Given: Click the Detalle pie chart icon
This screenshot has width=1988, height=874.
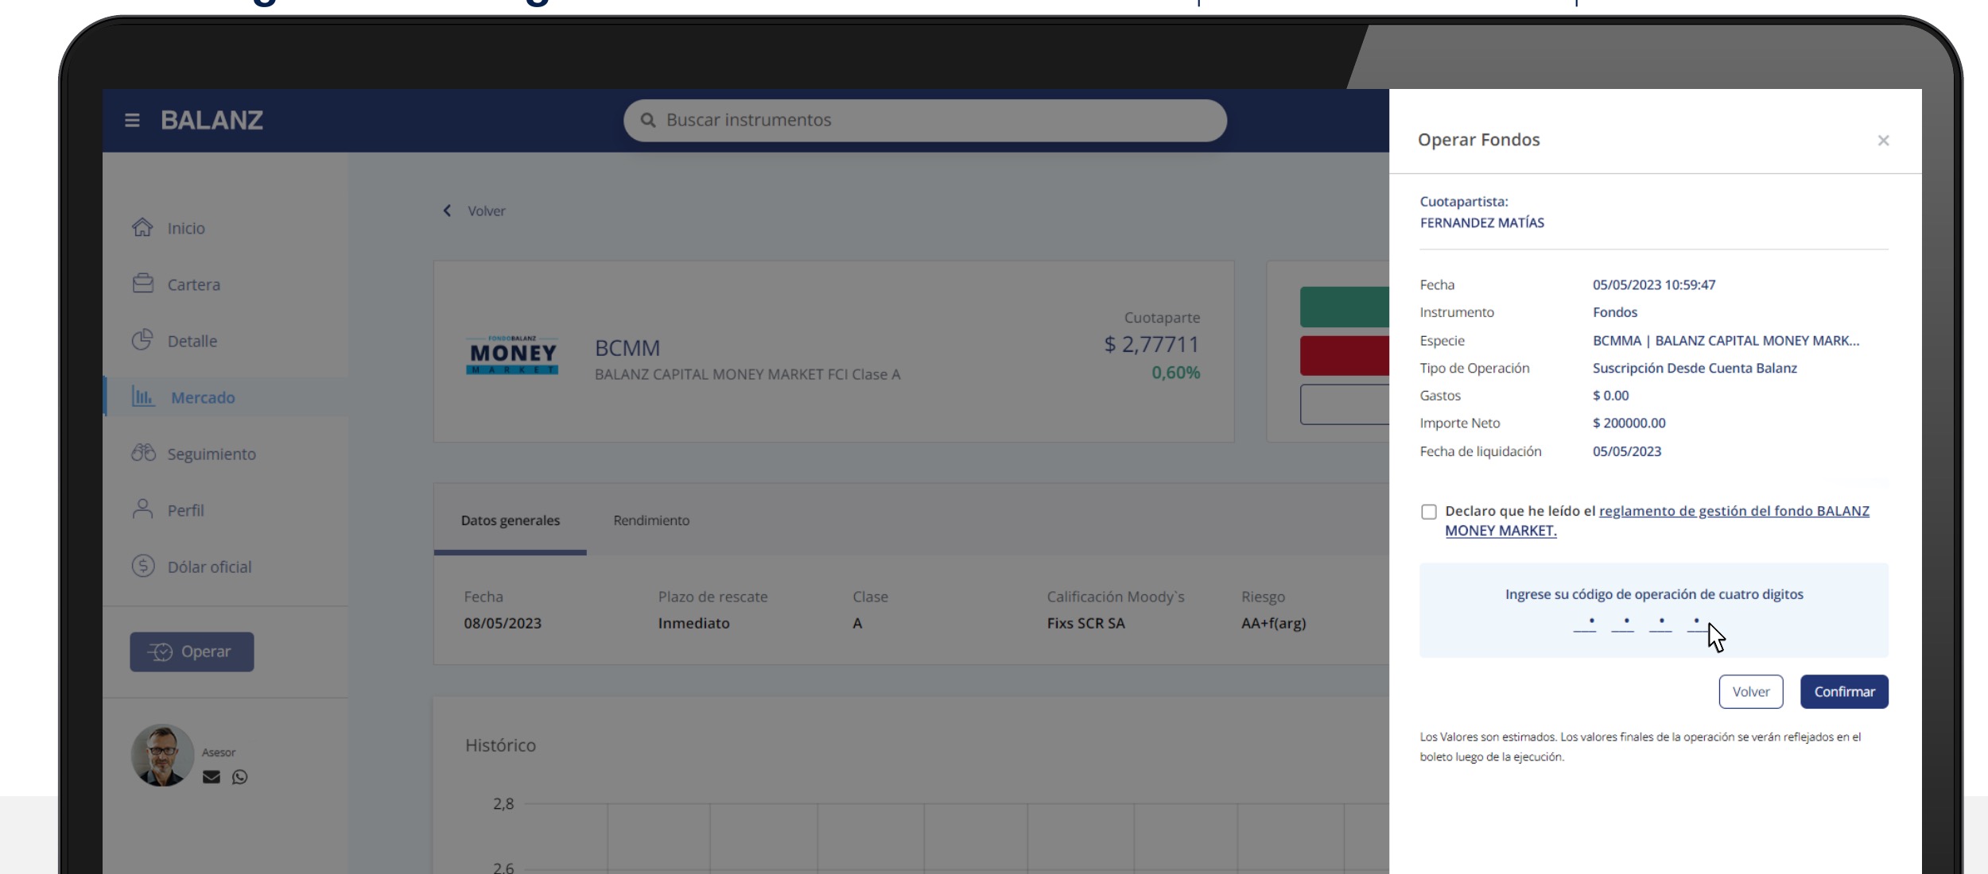Looking at the screenshot, I should tap(142, 340).
